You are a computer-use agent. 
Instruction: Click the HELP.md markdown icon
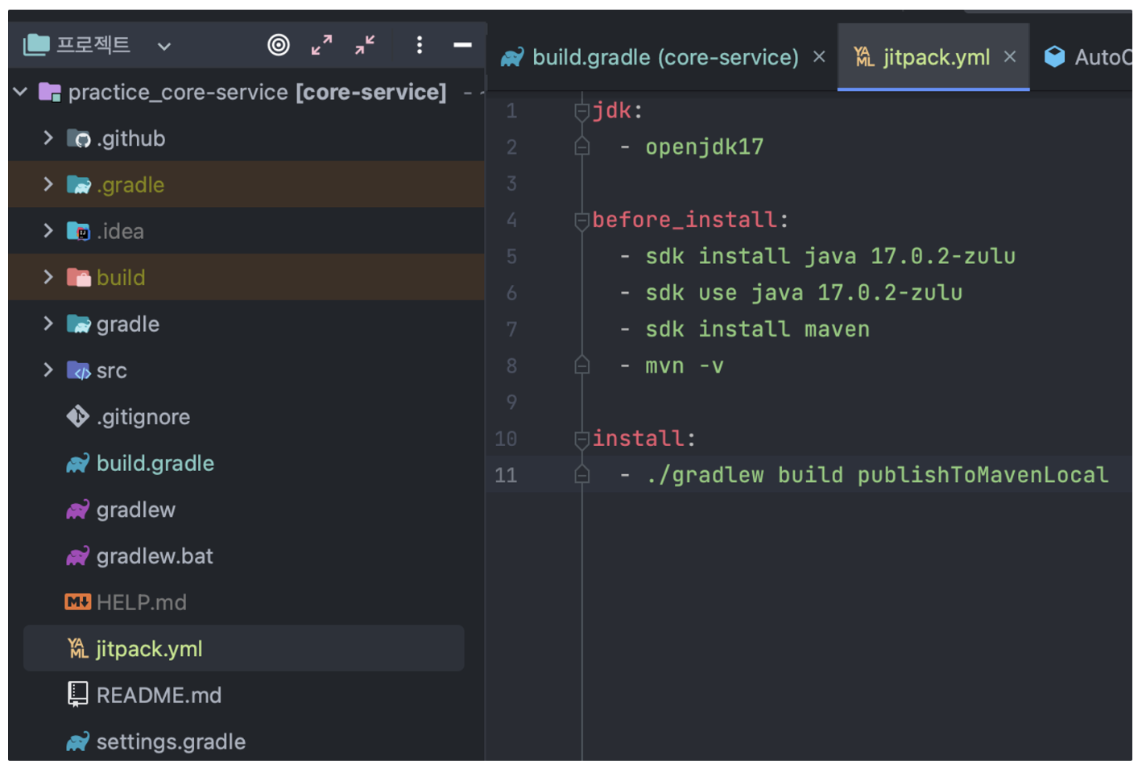pyautogui.click(x=77, y=602)
